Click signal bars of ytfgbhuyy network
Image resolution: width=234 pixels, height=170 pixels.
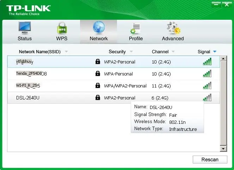click(x=207, y=61)
